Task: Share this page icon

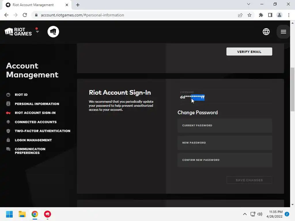Action: click(240, 15)
